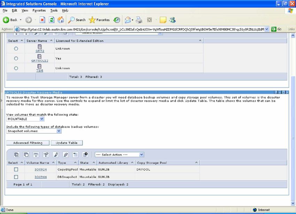Stop page loading with the red X icon
This screenshot has height=214, width=296.
[x=42, y=20]
